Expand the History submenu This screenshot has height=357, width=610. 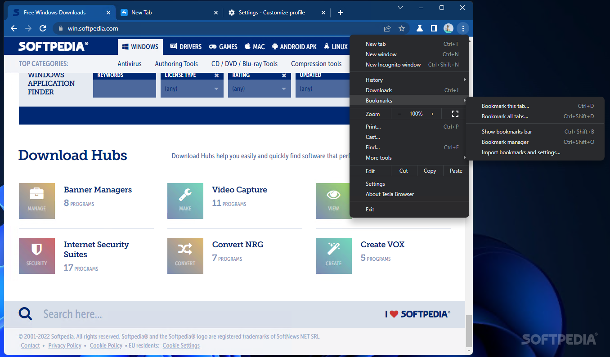(x=409, y=80)
